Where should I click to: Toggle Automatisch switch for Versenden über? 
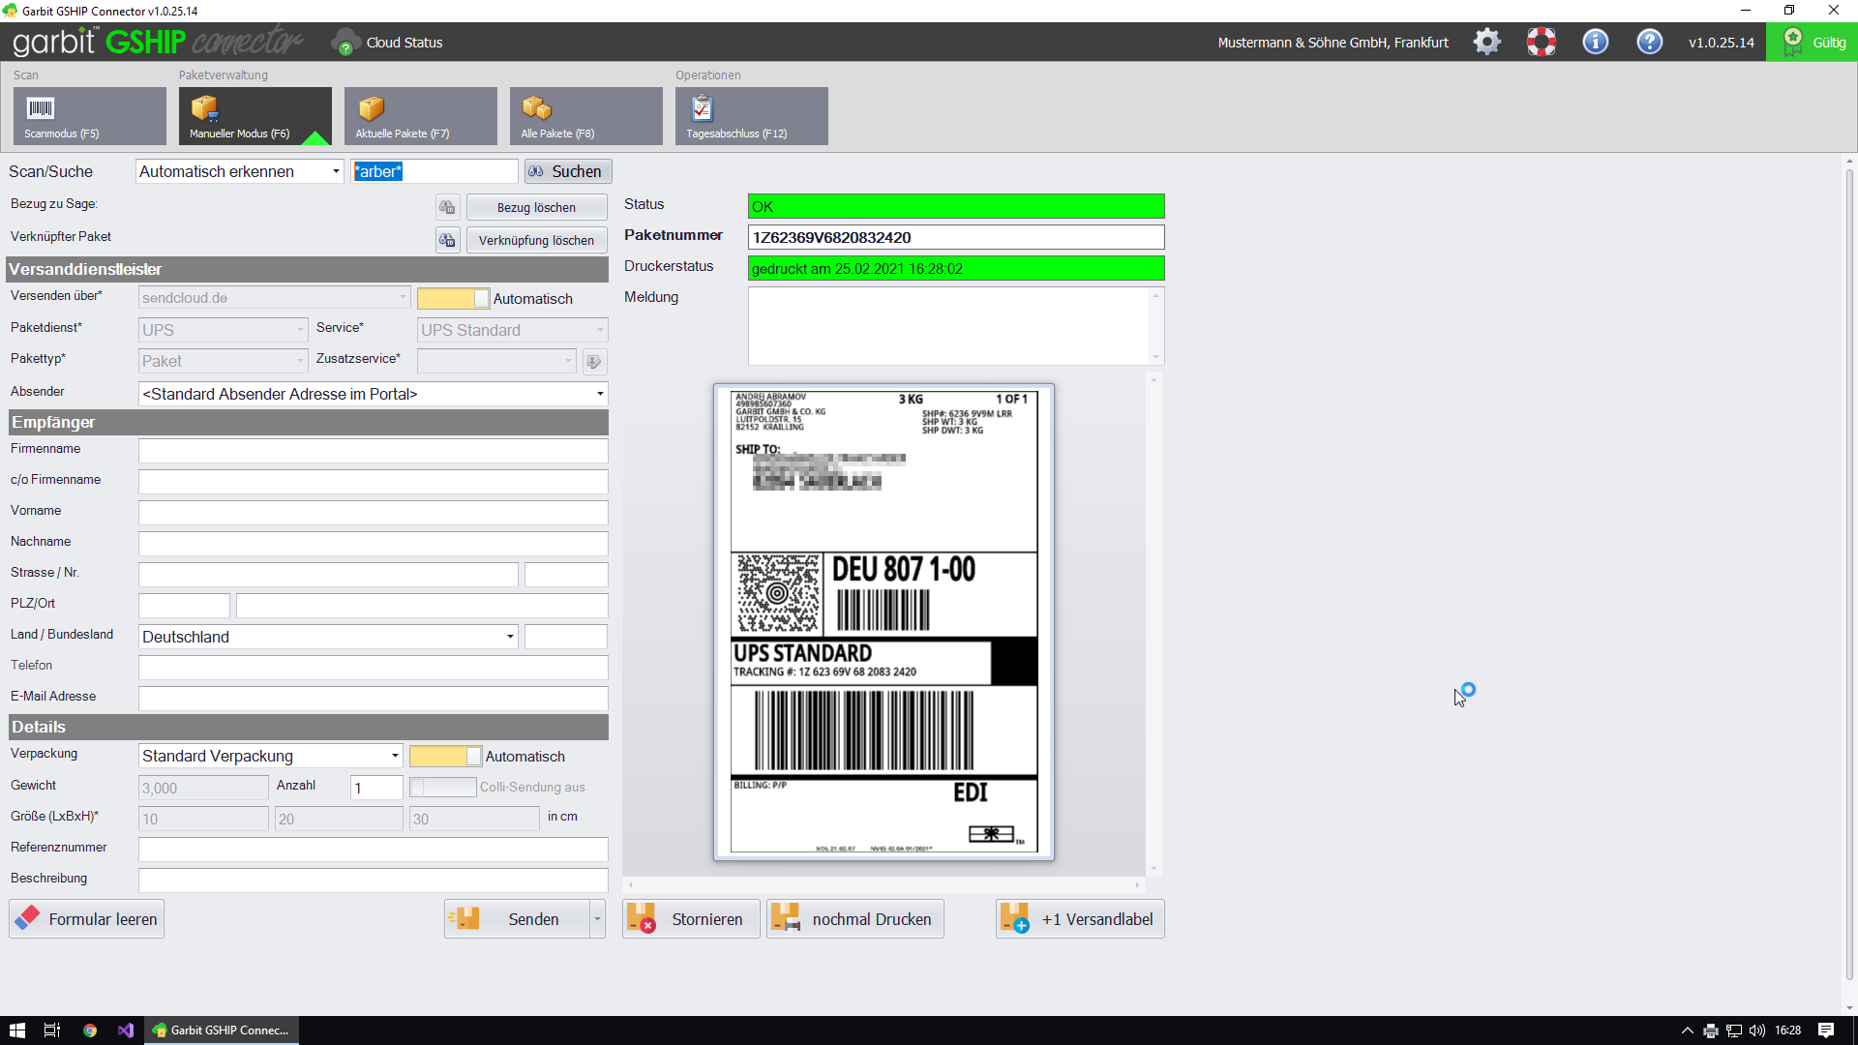(453, 299)
